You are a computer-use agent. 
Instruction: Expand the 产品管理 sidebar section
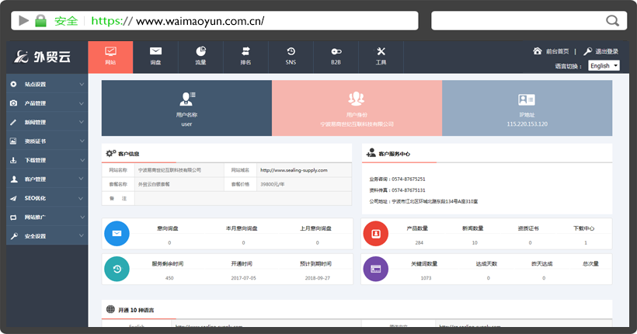[47, 103]
